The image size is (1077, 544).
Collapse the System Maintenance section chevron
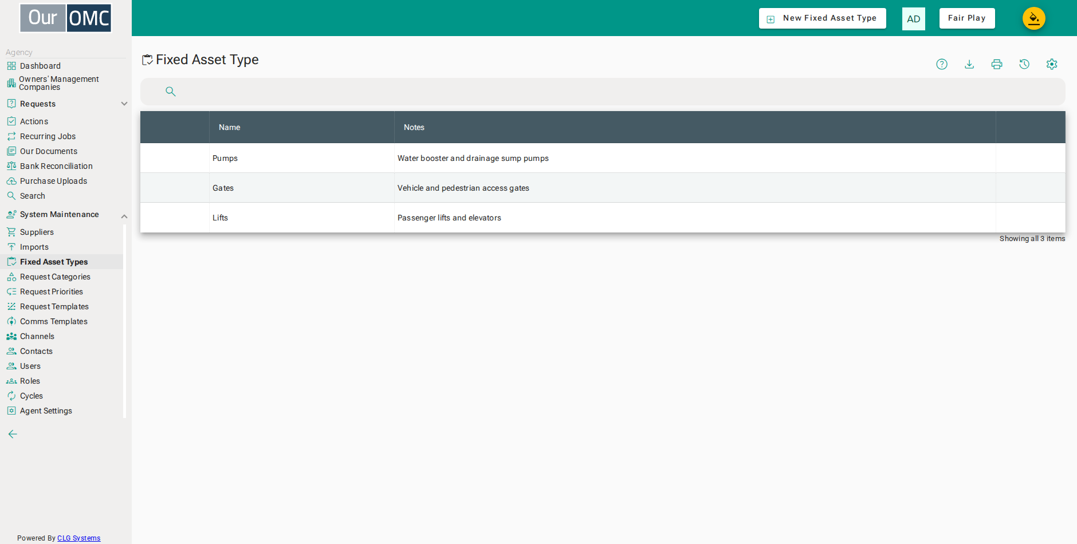tap(124, 216)
